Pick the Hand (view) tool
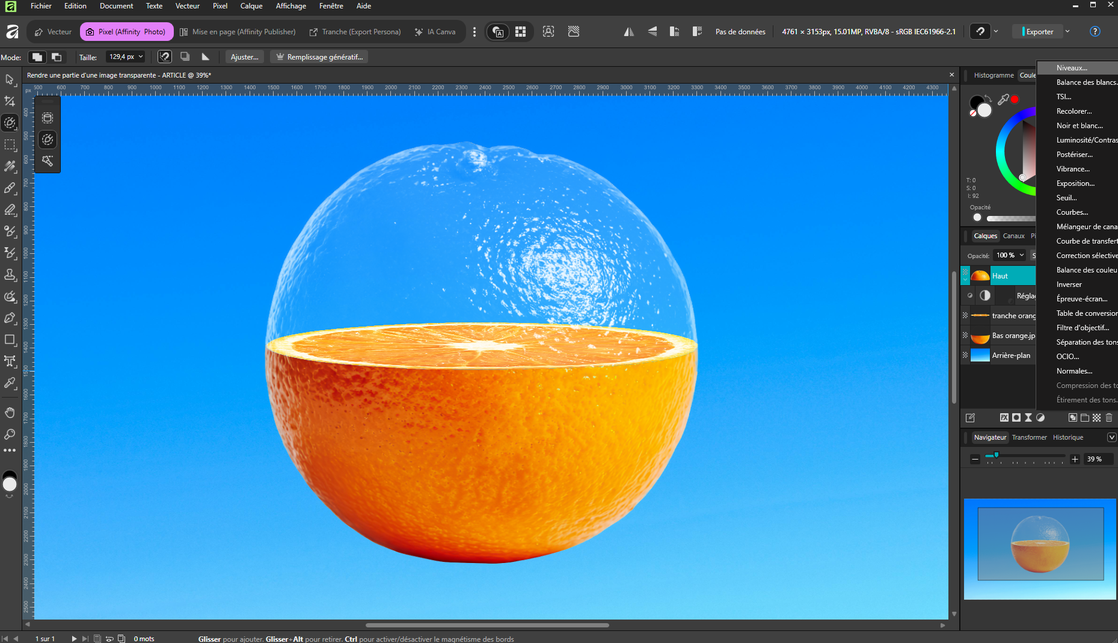The image size is (1118, 643). pos(10,413)
